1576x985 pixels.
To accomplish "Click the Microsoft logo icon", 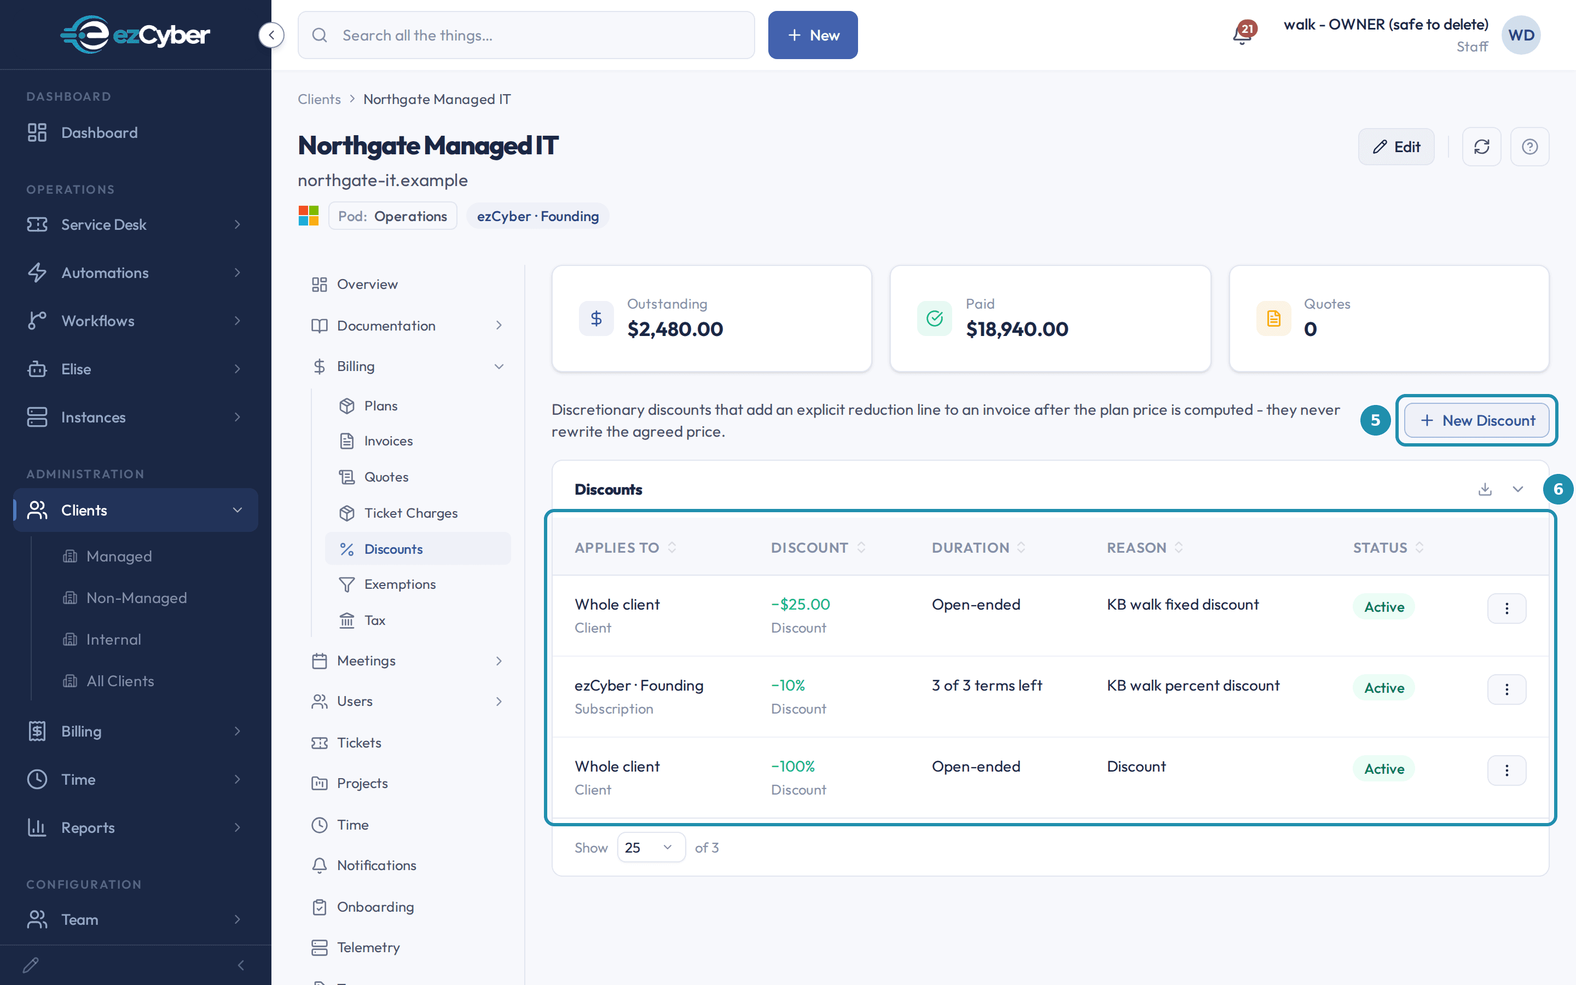I will (308, 216).
